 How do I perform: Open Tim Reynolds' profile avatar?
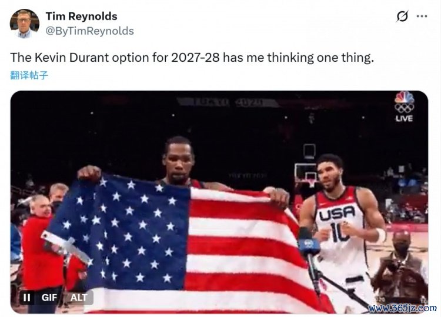click(x=25, y=24)
